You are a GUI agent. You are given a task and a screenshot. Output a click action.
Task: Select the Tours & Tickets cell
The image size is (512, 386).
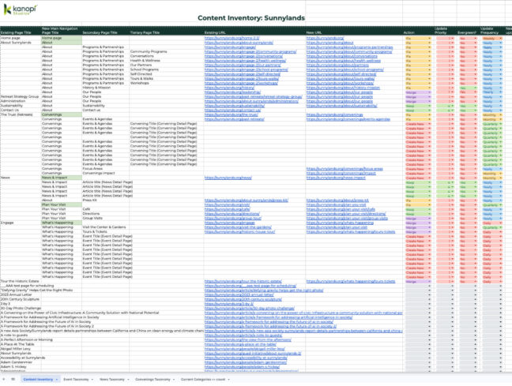[105, 231]
